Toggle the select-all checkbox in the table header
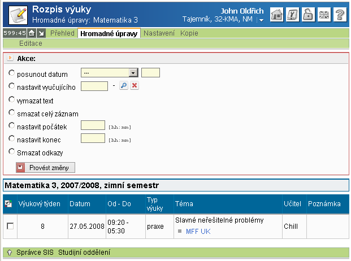The height and width of the screenshot is (261, 351). point(8,203)
